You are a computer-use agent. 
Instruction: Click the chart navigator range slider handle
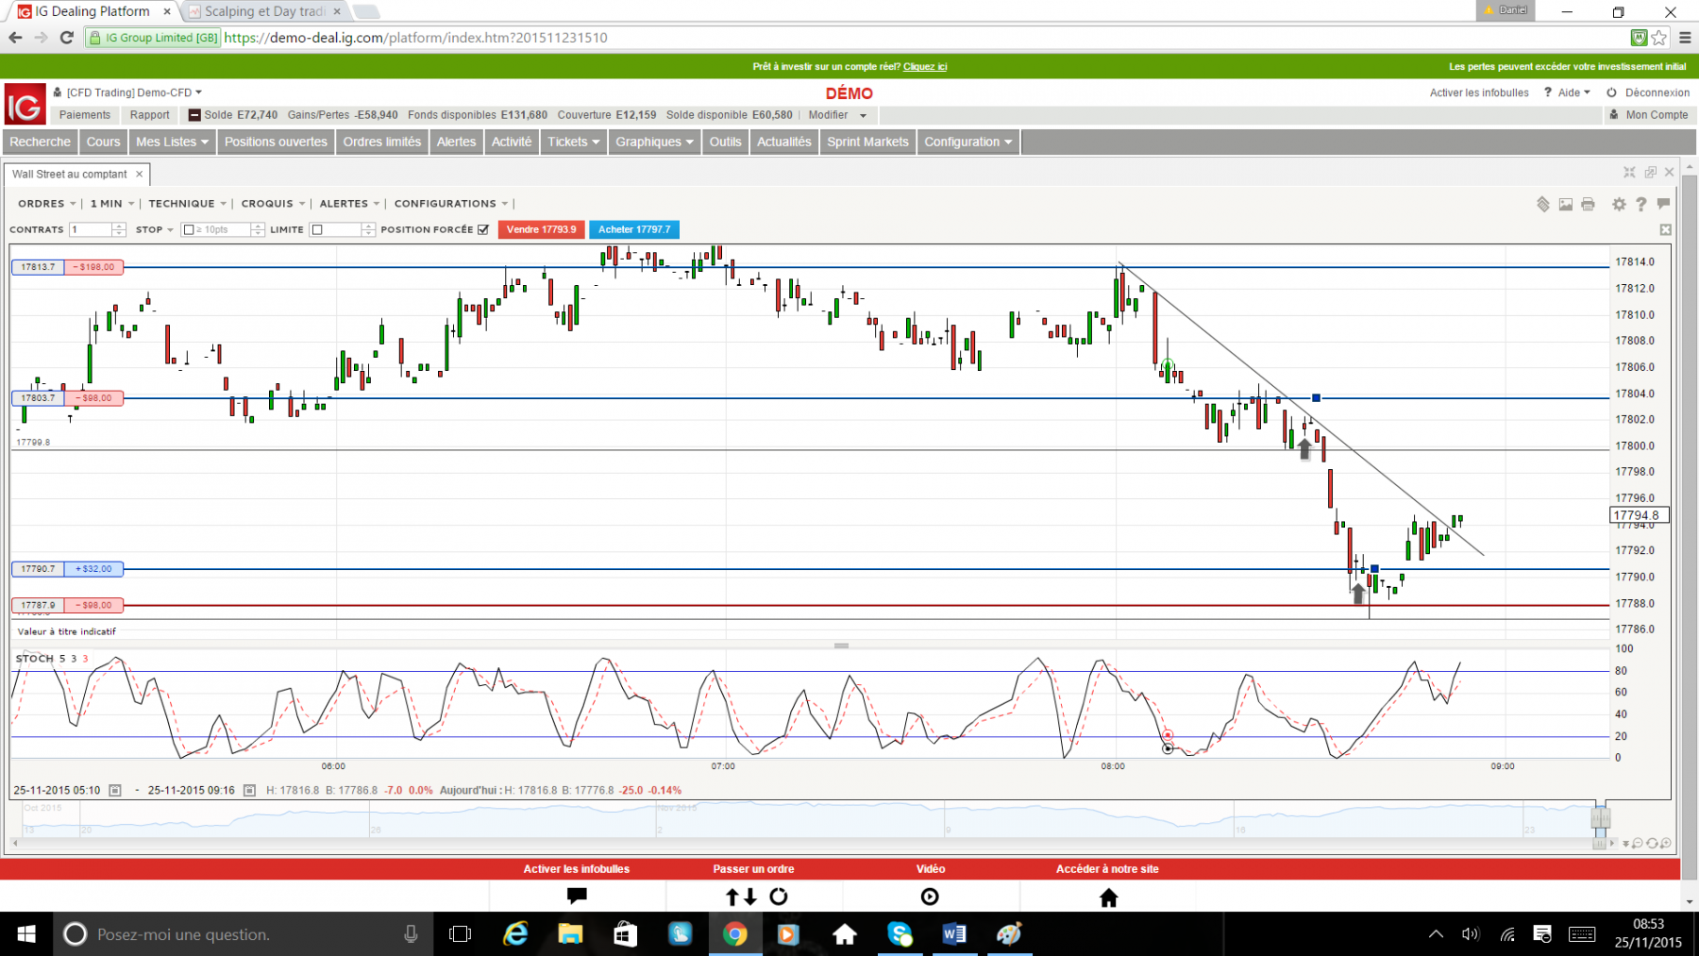[1601, 817]
